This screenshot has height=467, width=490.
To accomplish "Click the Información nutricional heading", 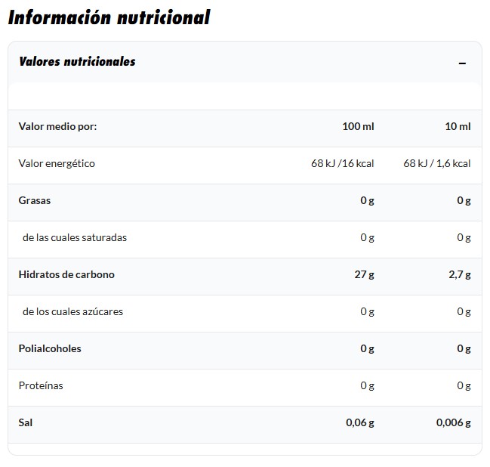I will 109,17.
